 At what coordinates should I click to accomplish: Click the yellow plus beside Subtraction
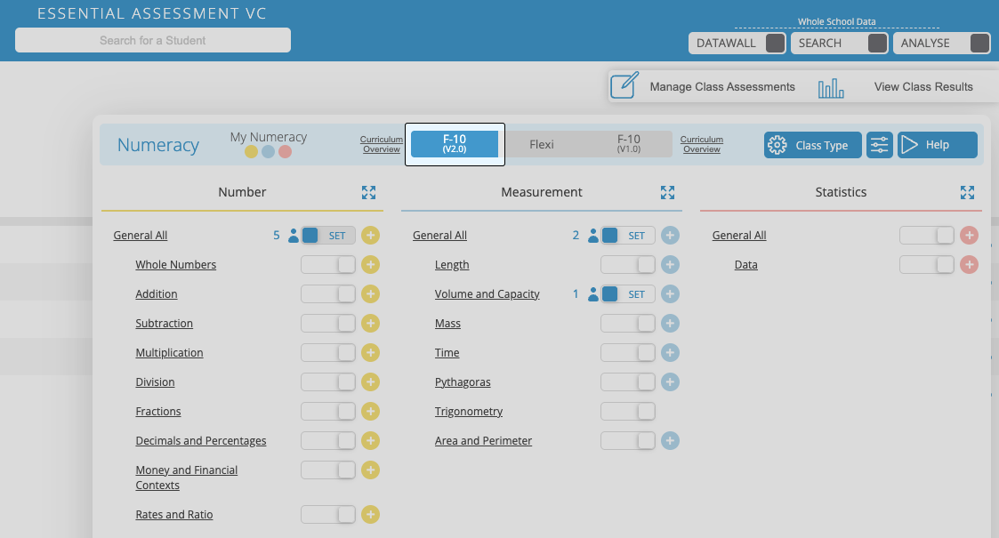(x=370, y=323)
